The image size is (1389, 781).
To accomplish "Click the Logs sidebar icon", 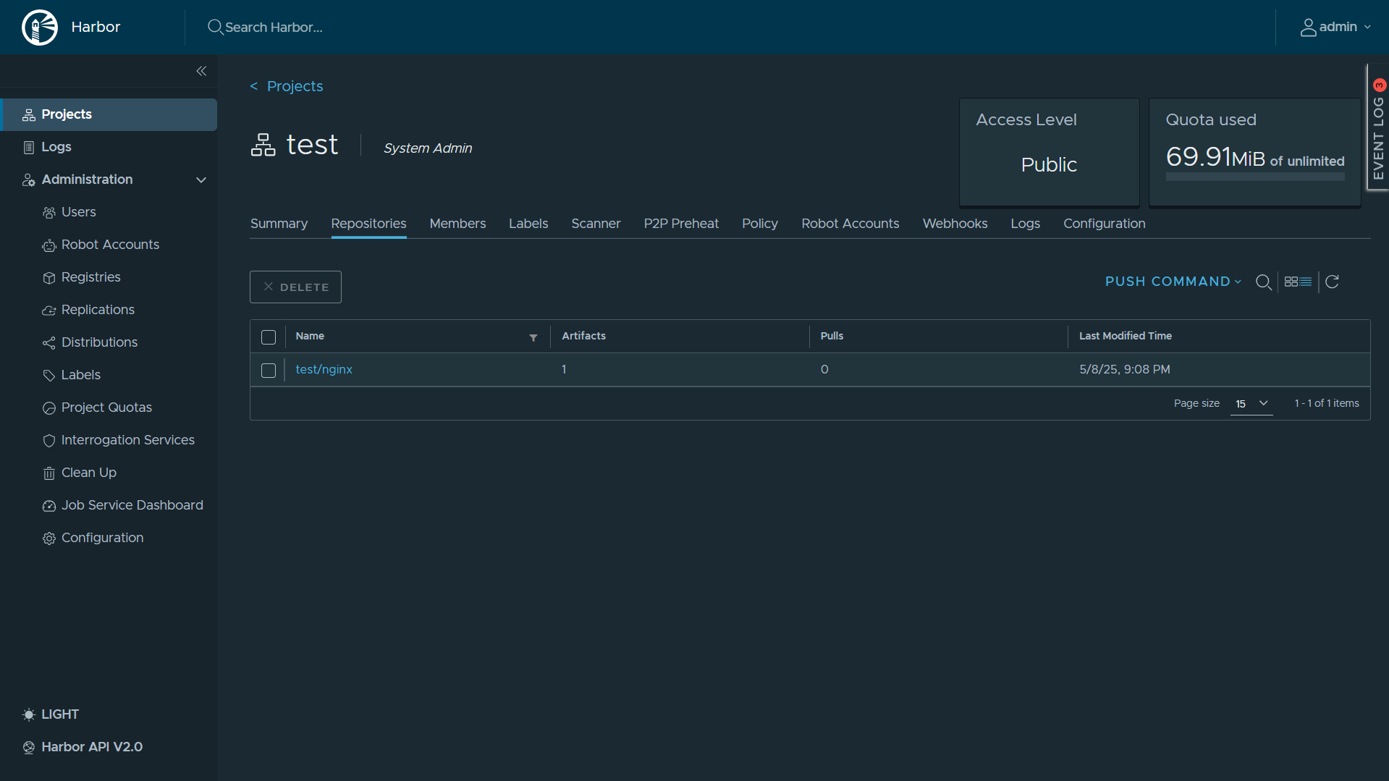I will 29,147.
